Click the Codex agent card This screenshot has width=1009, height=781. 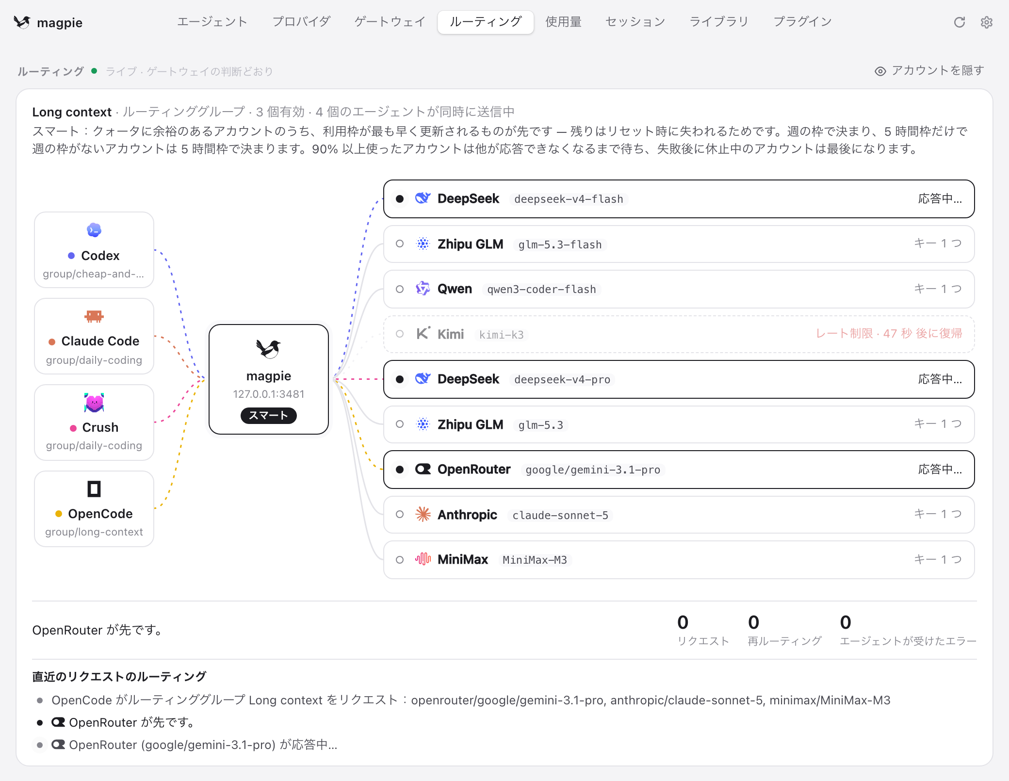pyautogui.click(x=94, y=250)
